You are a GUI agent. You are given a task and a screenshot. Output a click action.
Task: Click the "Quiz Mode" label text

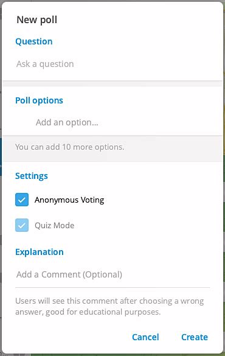pyautogui.click(x=55, y=225)
